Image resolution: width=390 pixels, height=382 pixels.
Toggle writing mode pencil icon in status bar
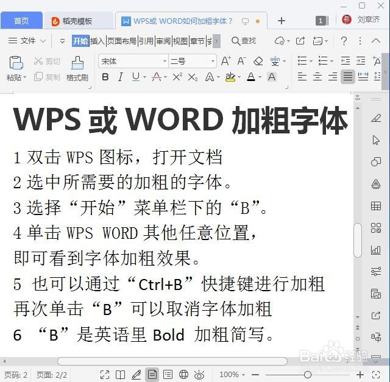(x=136, y=374)
